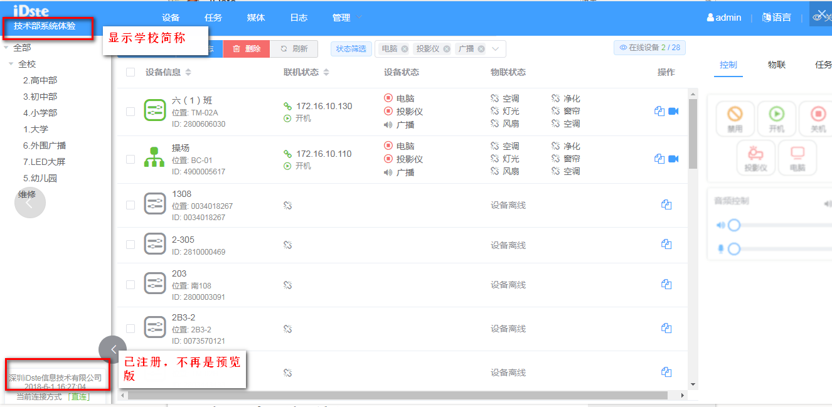Click the 投影仪 projector control icon
Screen dimensions: 832x407
[x=756, y=157]
